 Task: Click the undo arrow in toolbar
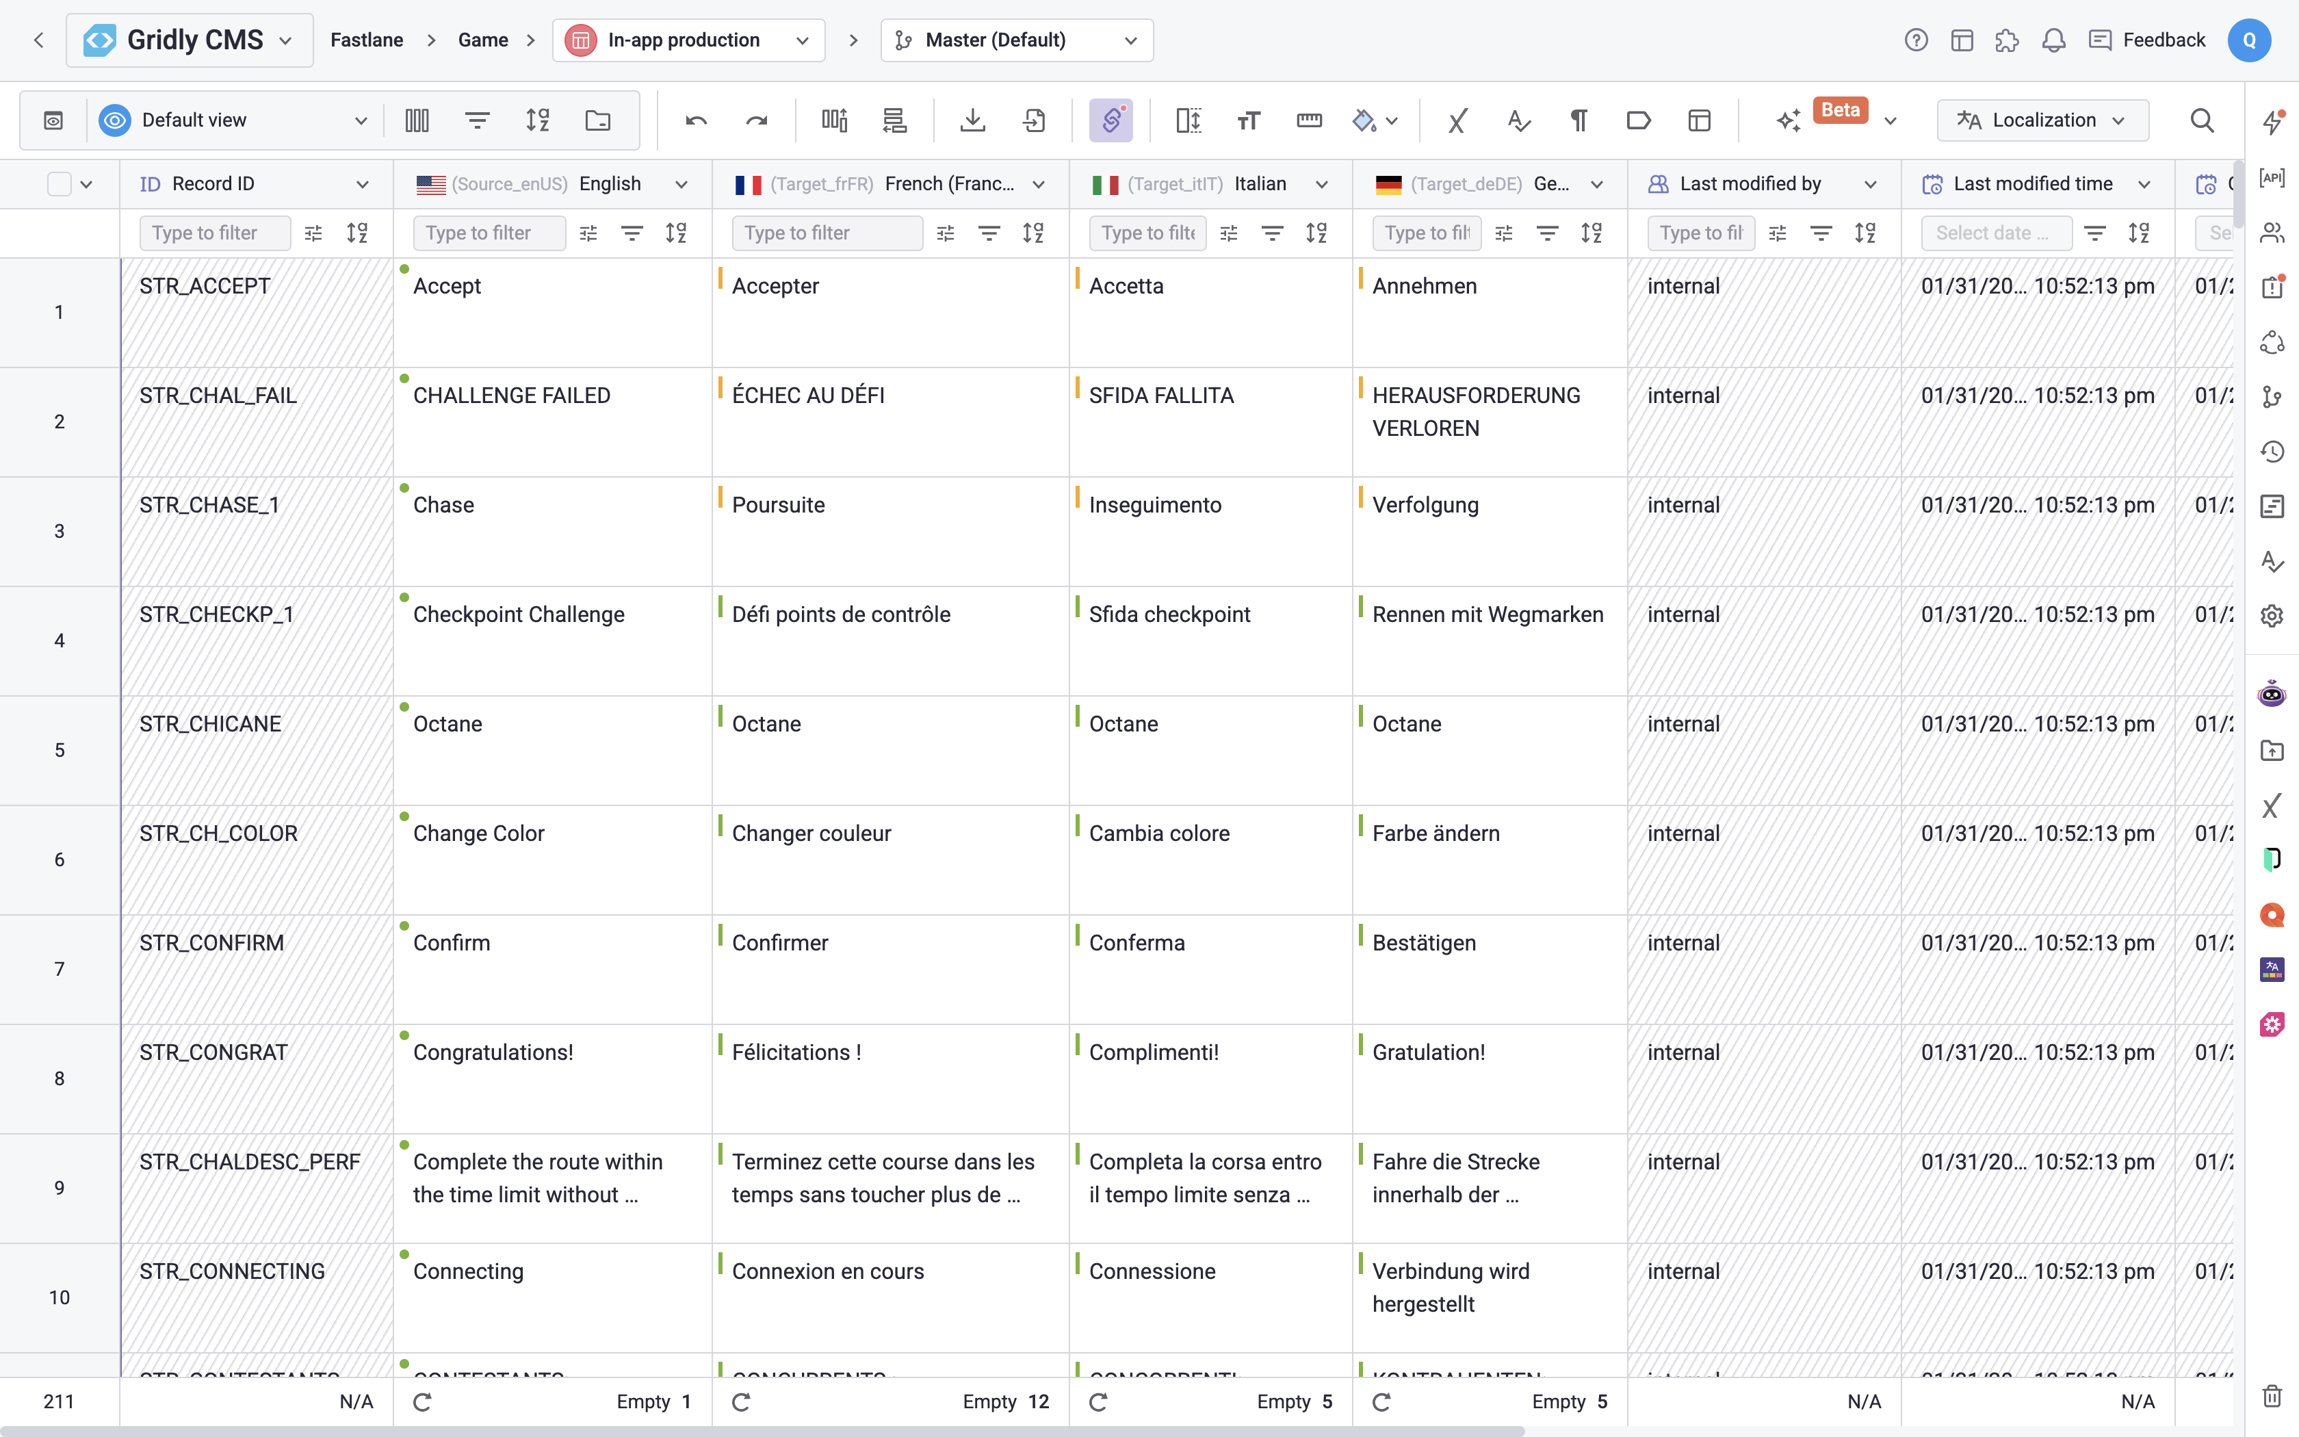pos(695,120)
